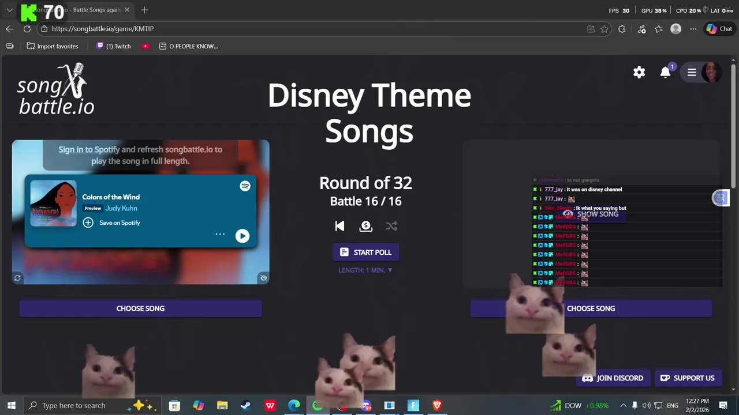Choose the right song
Screen dimensions: 739x415
pos(591,308)
